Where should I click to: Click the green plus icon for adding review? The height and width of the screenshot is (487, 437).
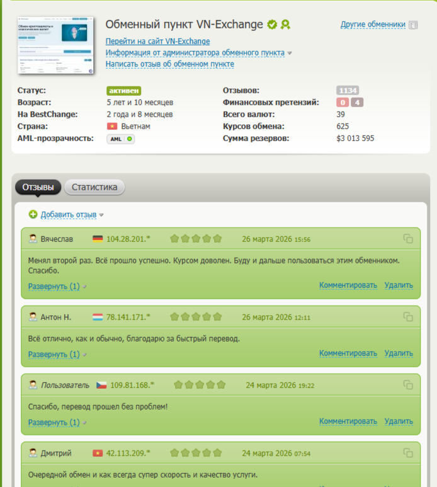pos(33,214)
